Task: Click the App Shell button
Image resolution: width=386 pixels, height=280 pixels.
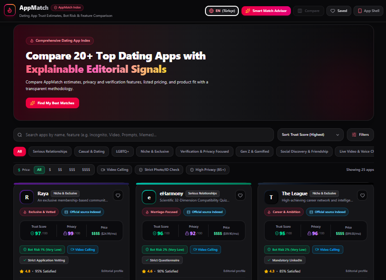Action: [x=369, y=11]
